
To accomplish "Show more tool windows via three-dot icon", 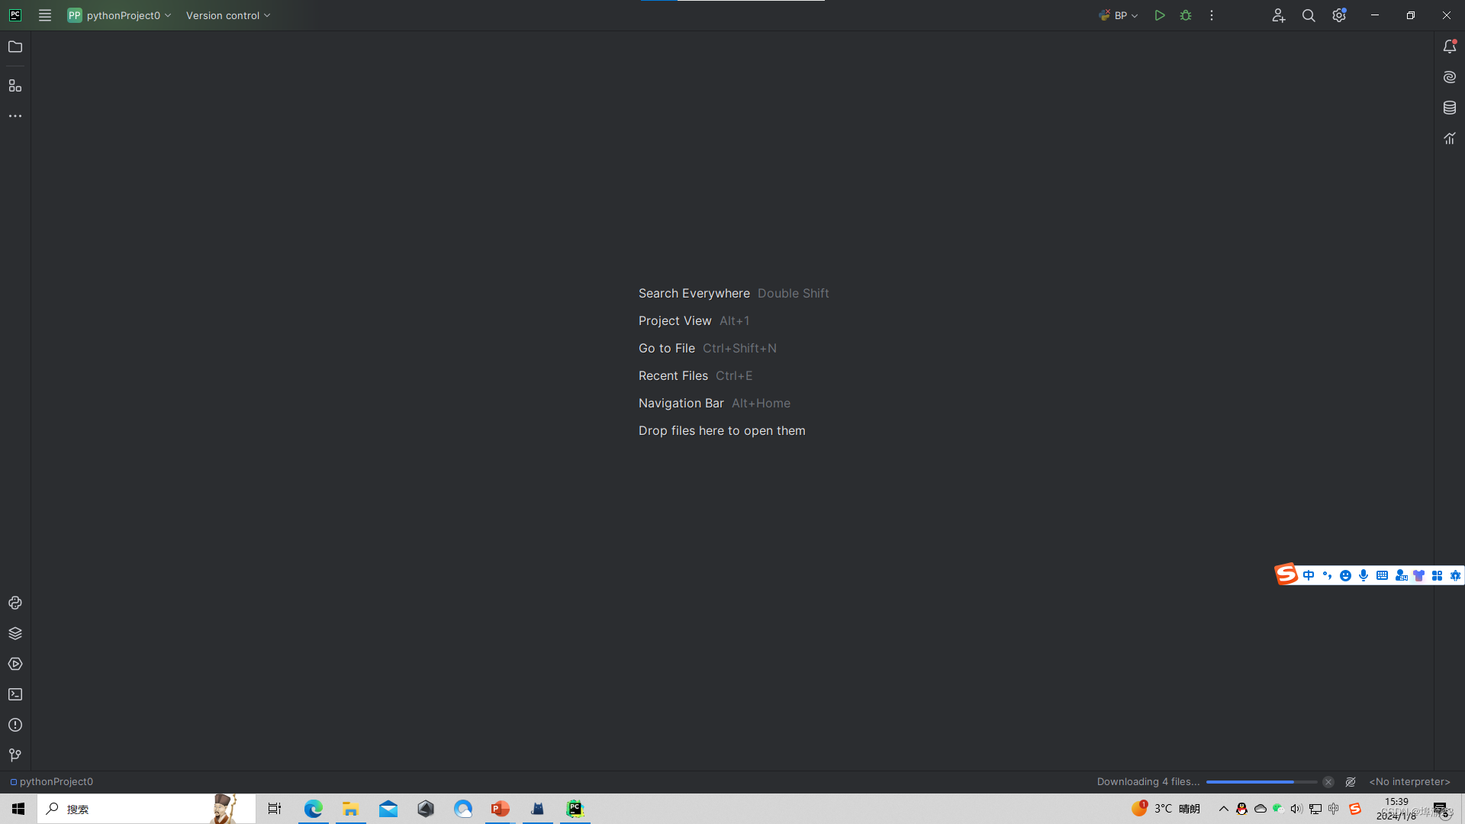I will point(15,116).
